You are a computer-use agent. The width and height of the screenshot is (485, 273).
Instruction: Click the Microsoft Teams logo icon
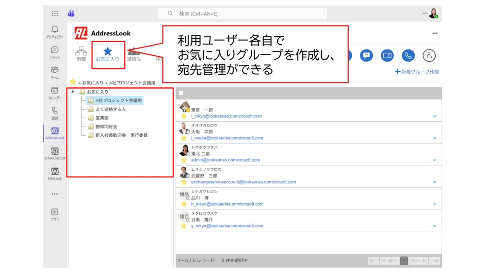click(x=71, y=13)
